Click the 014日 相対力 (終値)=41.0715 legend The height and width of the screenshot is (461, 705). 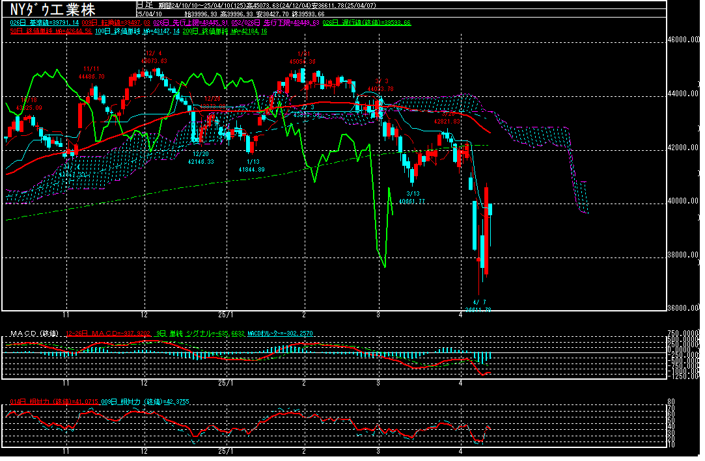tap(54, 402)
